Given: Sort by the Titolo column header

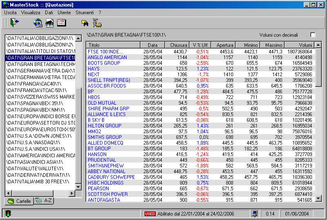Looking at the screenshot, I should click(x=113, y=45).
